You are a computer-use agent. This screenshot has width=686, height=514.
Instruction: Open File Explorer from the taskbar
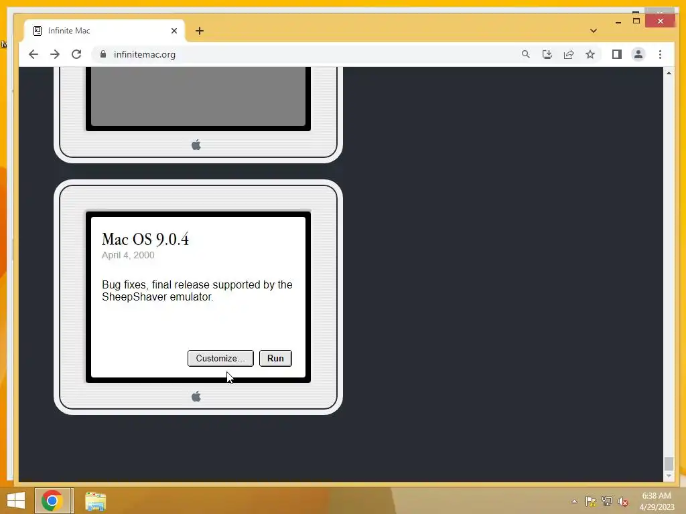tap(95, 501)
